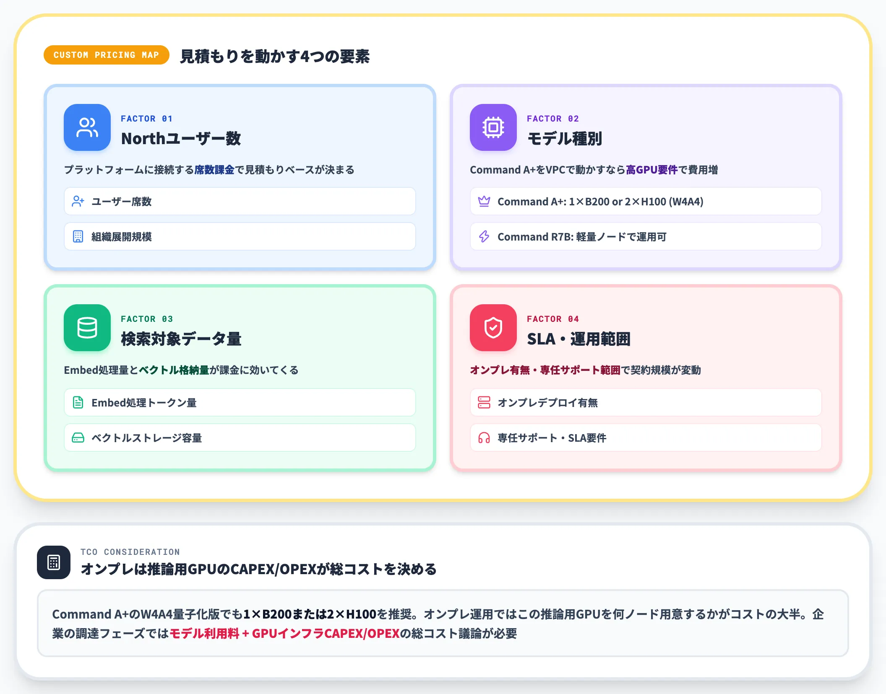Viewport: 886px width, 694px height.
Task: Click the TCO CONSIDERATION label
Action: pos(130,552)
